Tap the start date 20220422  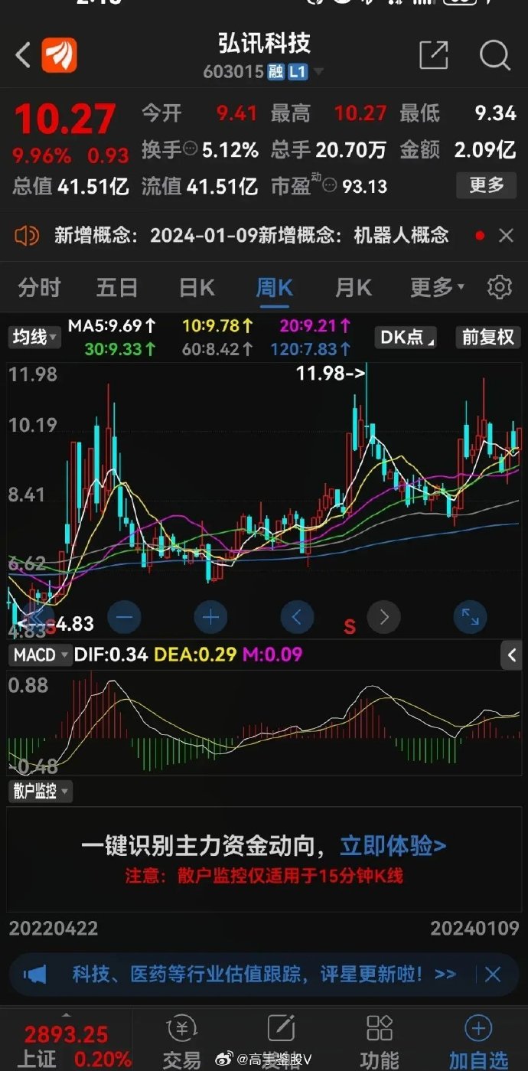point(54,929)
